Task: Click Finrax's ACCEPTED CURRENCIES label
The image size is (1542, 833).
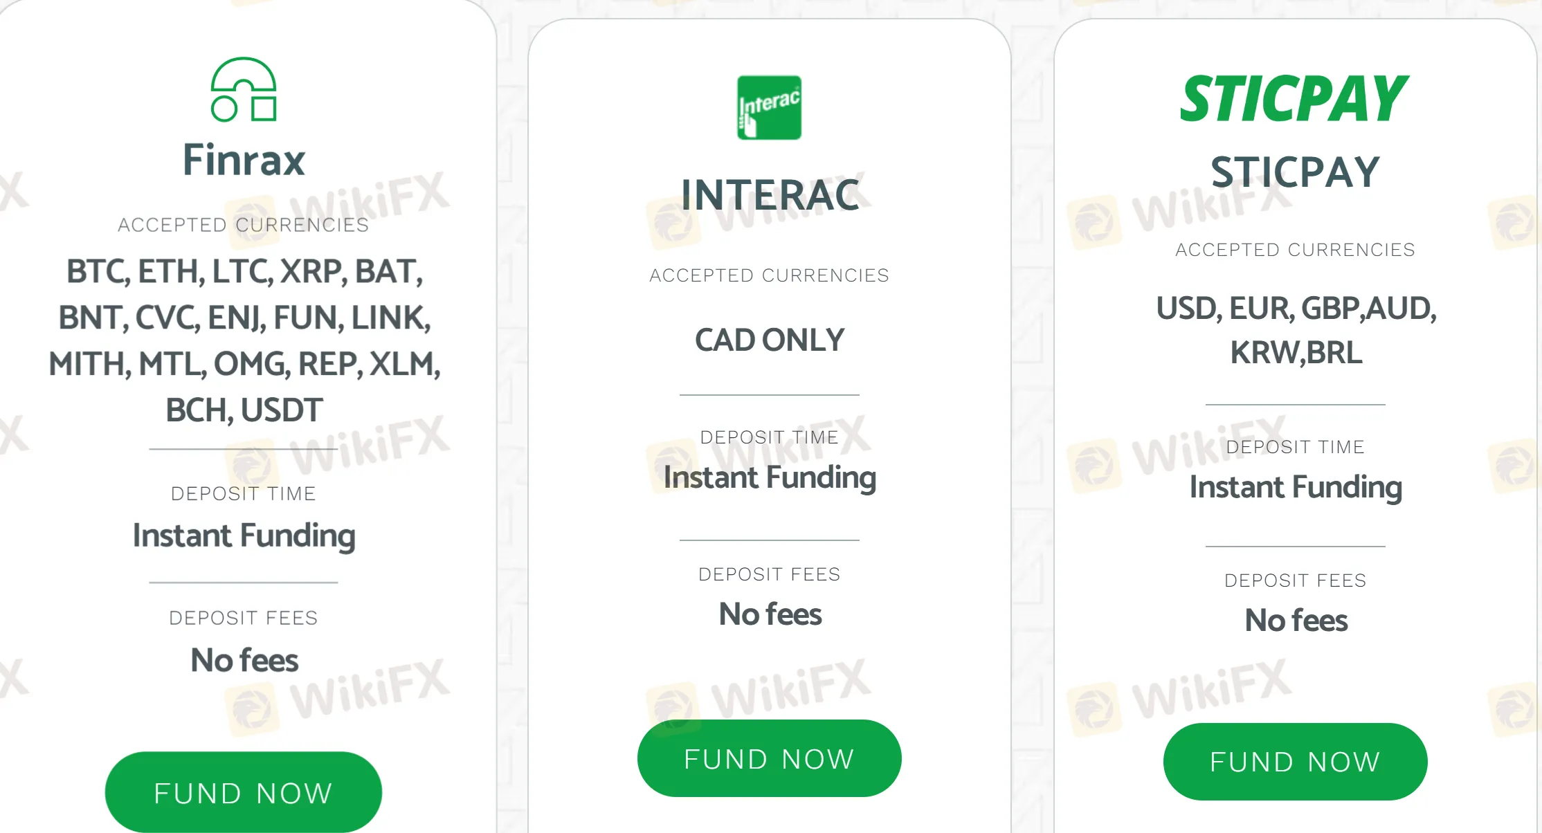Action: point(244,225)
